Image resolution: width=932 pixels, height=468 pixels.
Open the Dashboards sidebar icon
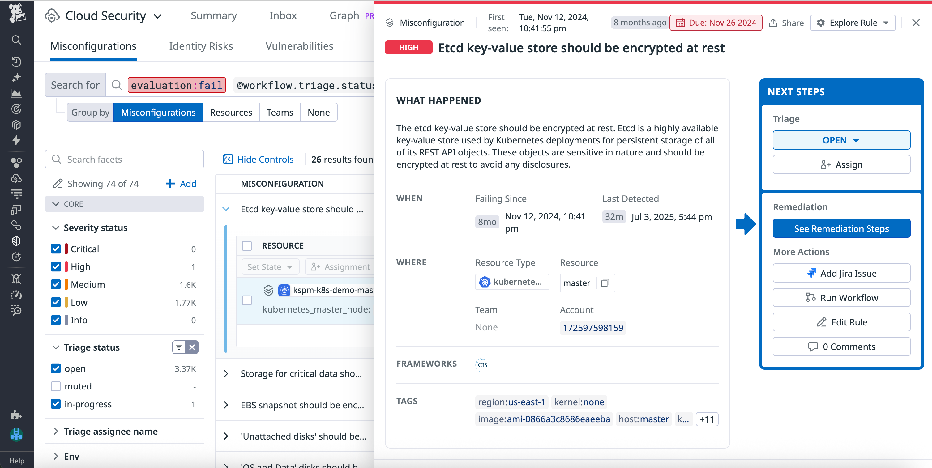16,93
